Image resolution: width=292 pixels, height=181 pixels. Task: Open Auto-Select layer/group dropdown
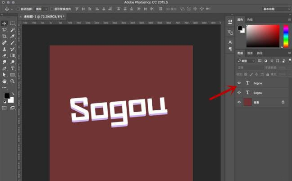(x=41, y=9)
